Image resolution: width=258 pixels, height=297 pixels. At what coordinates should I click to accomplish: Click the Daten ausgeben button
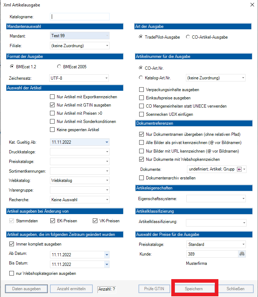click(x=26, y=289)
